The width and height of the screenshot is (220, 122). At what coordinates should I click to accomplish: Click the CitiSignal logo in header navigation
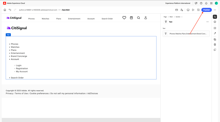click(14, 18)
